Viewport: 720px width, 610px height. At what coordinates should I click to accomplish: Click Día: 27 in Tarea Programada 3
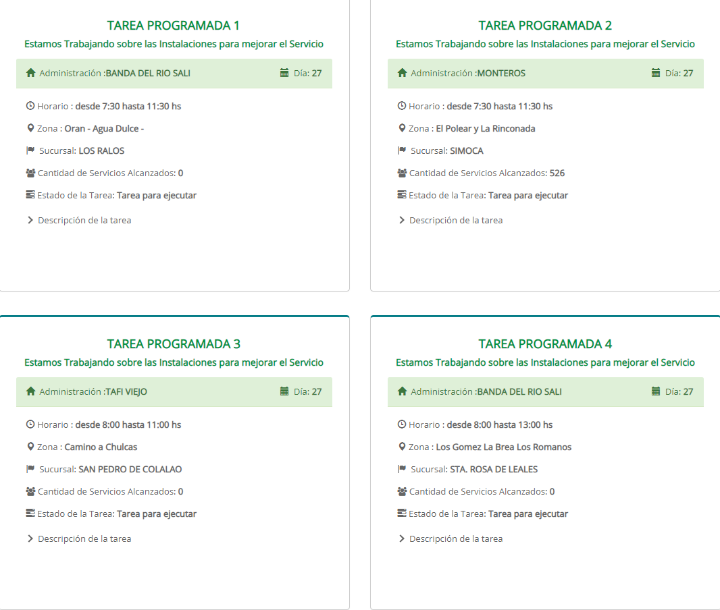pos(307,392)
